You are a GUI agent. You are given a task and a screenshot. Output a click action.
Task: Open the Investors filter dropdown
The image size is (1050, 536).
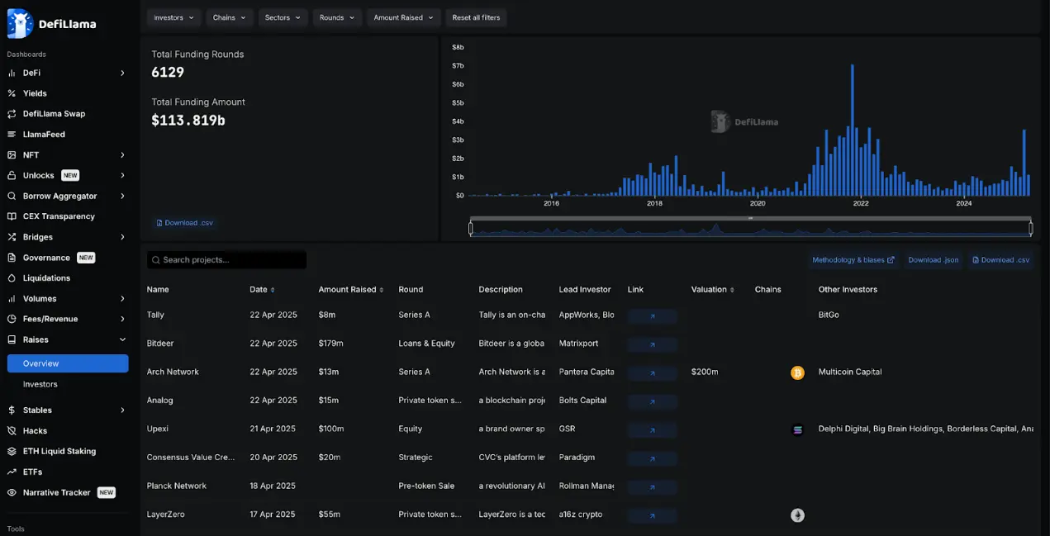[173, 17]
